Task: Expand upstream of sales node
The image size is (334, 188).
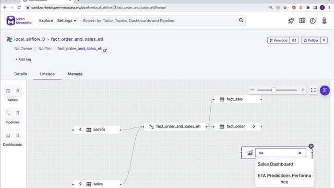Action: click(80, 184)
